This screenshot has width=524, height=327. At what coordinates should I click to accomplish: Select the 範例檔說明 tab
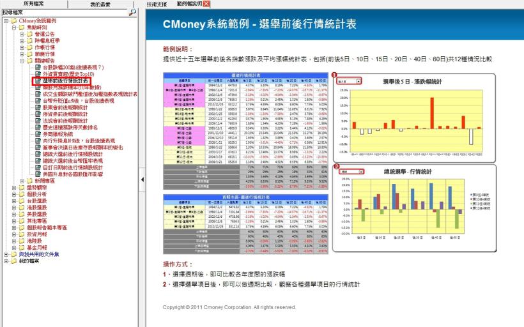tap(189, 4)
